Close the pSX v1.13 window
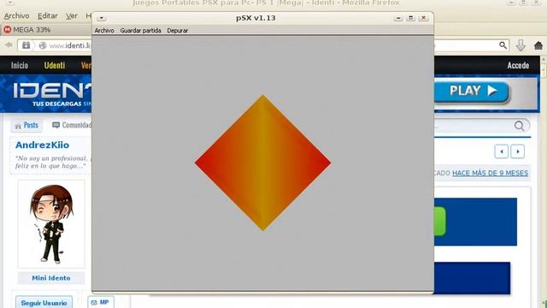This screenshot has height=308, width=547. 424,18
